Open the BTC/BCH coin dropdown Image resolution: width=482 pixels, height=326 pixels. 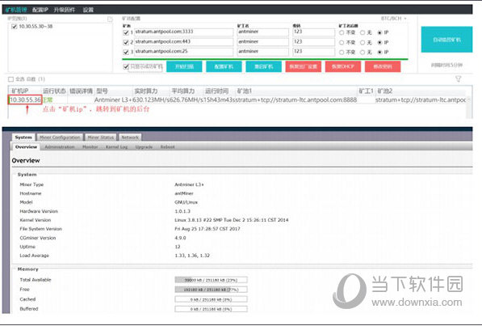[x=394, y=19]
